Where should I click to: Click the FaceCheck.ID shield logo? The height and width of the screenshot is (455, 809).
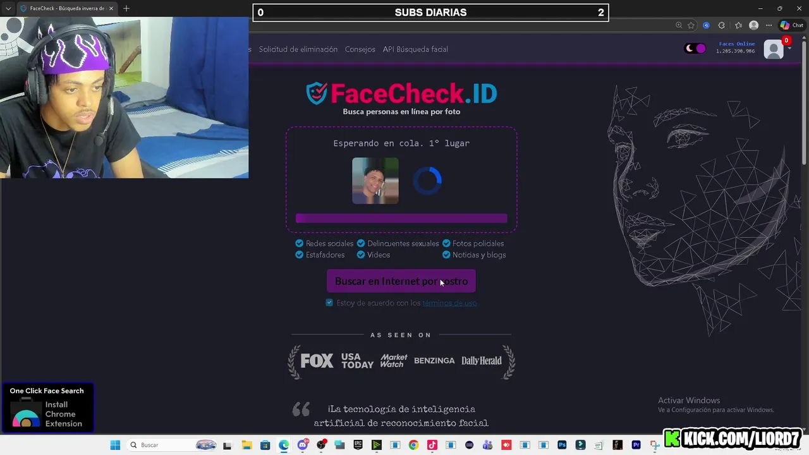pos(315,94)
